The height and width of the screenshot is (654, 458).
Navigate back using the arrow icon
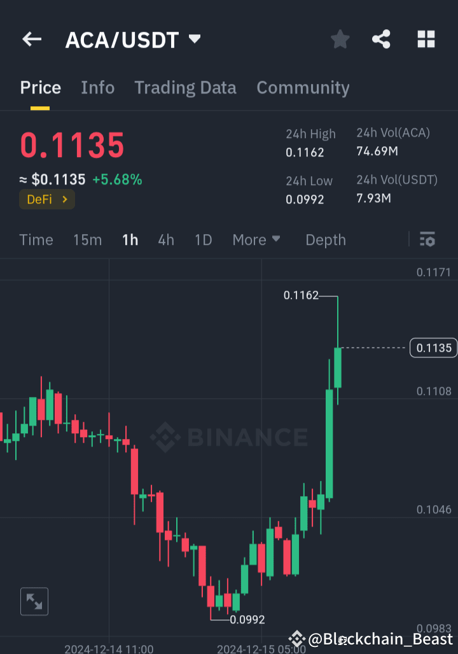point(31,39)
